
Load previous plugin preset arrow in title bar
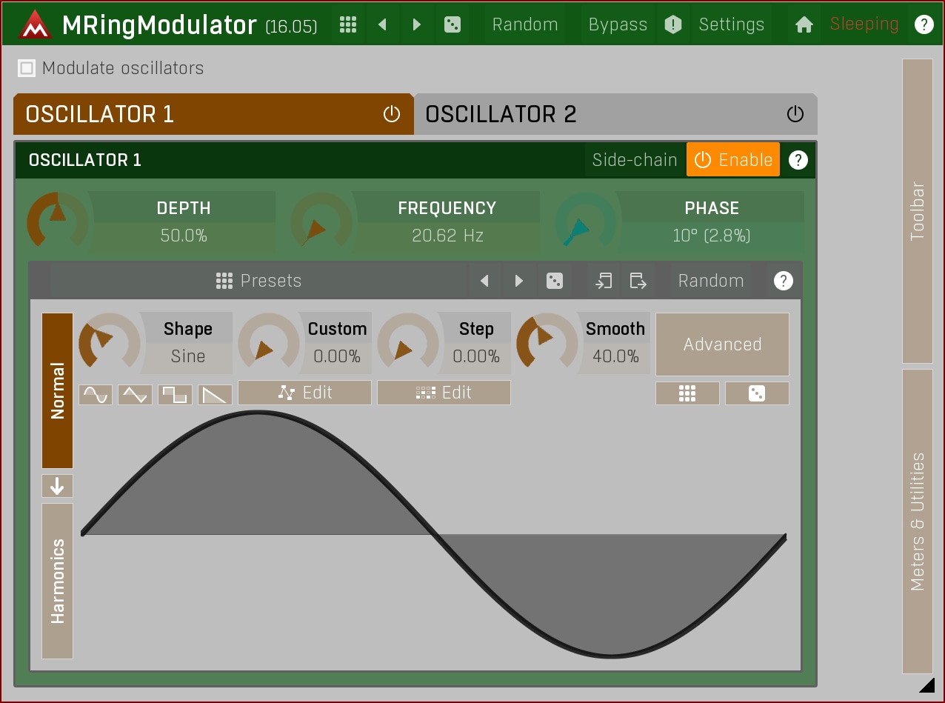pos(382,24)
